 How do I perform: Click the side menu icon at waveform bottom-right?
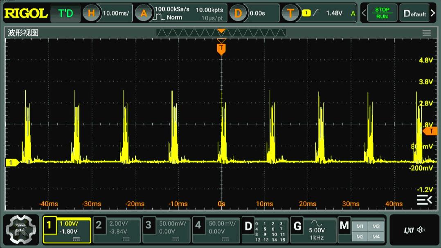coord(424,200)
